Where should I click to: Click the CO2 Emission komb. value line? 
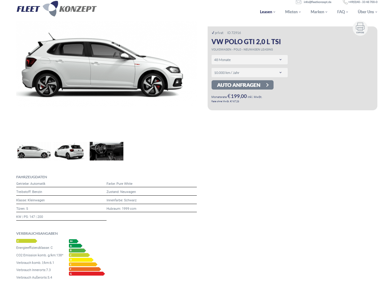tap(40, 255)
